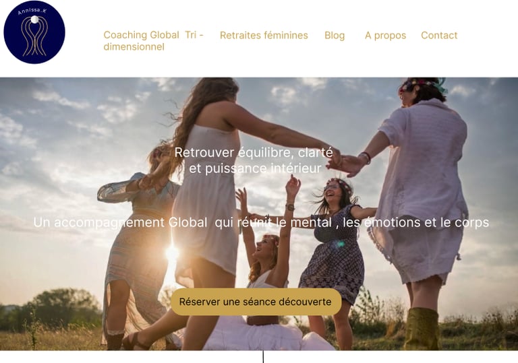The image size is (518, 363).
Task: Click the Annissa.K round logo
Action: tap(34, 32)
